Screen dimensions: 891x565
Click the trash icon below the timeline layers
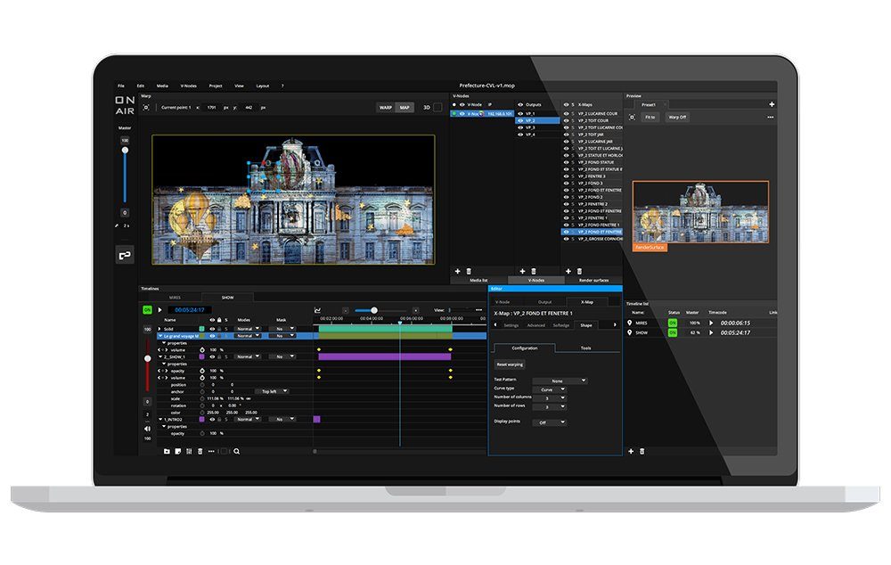200,451
